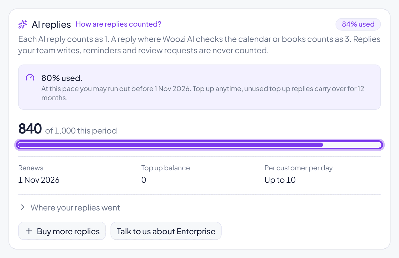Click the 'Per customer per day' label

[x=299, y=168]
